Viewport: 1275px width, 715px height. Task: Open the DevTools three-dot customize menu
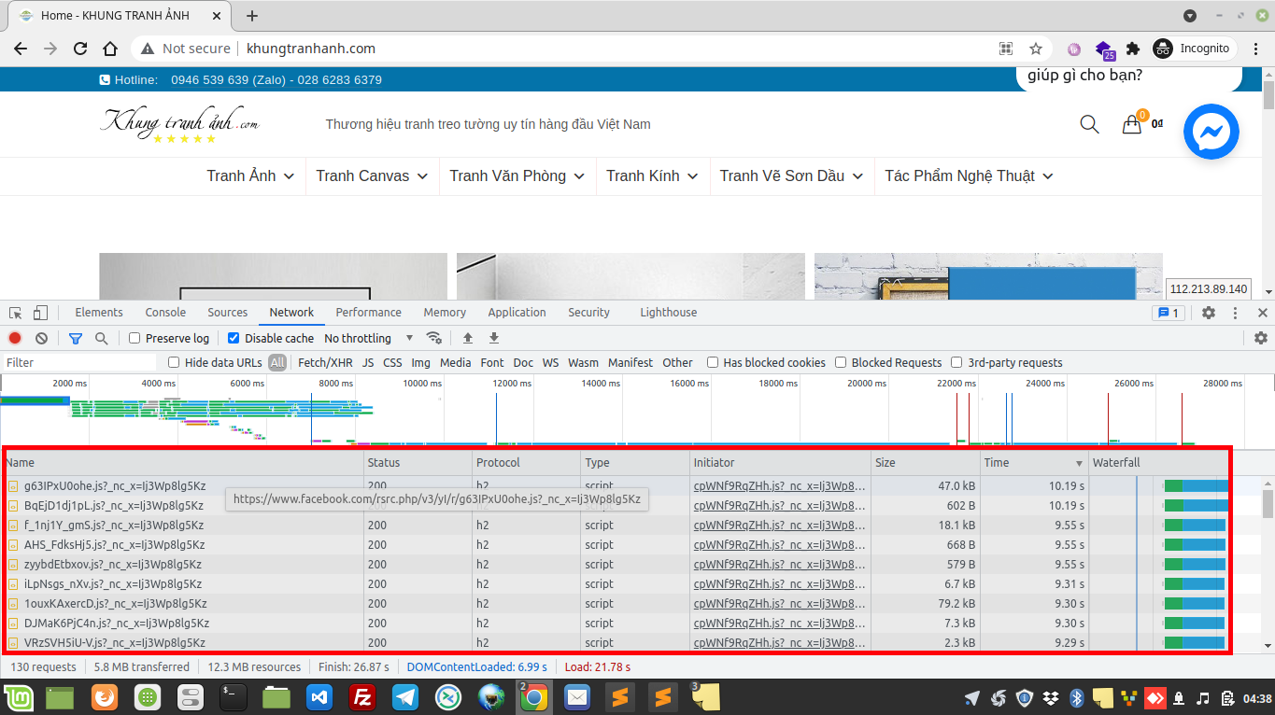(x=1236, y=313)
